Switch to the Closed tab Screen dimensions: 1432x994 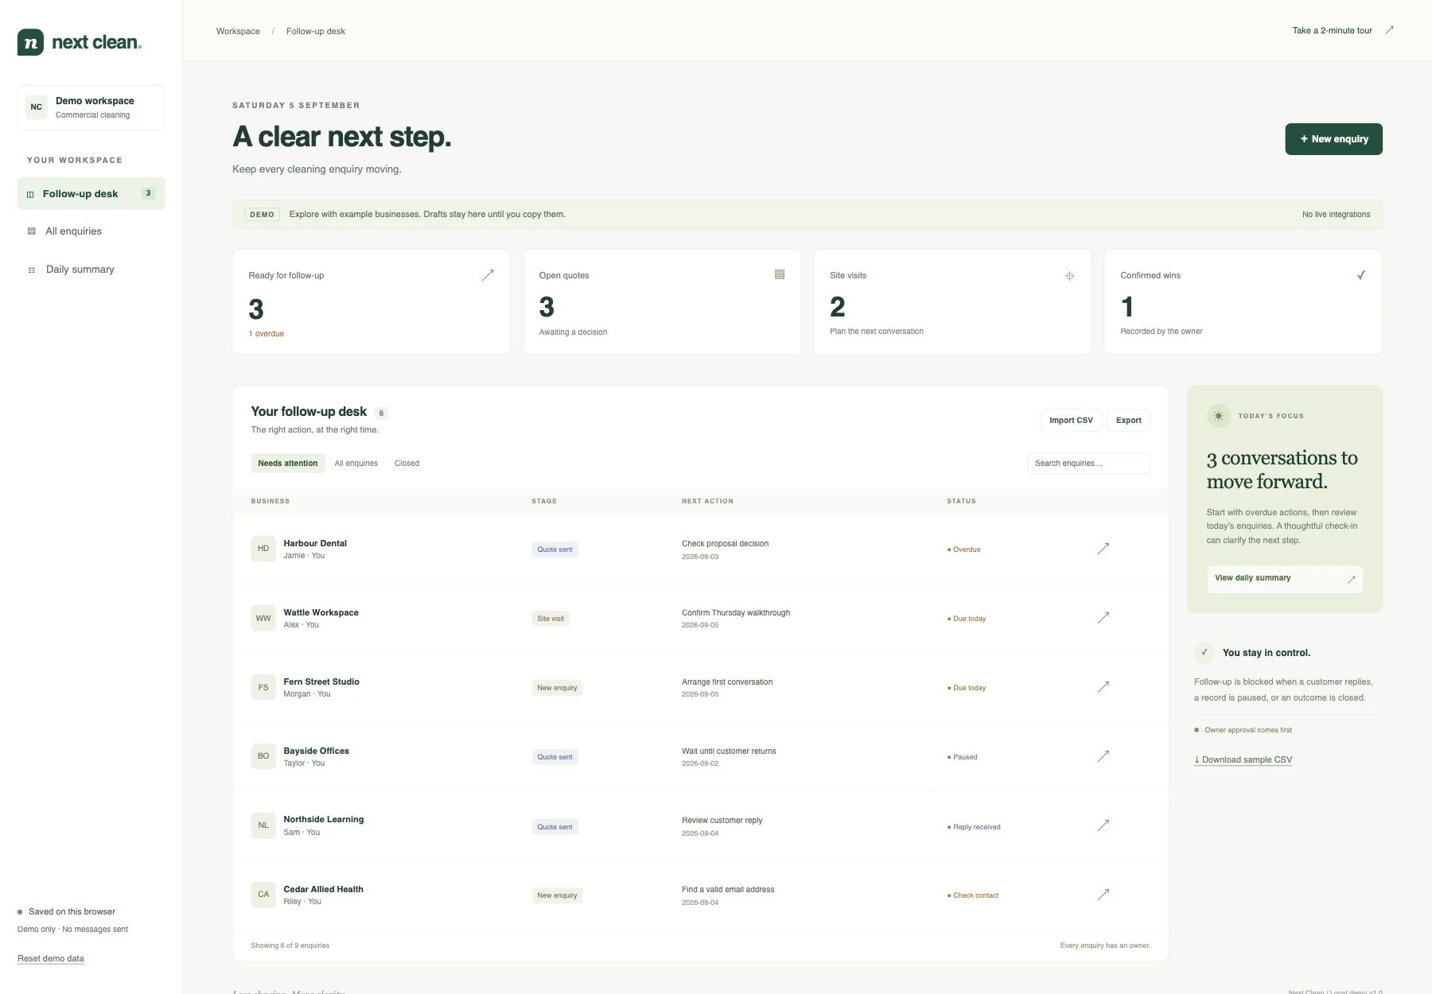pyautogui.click(x=407, y=463)
